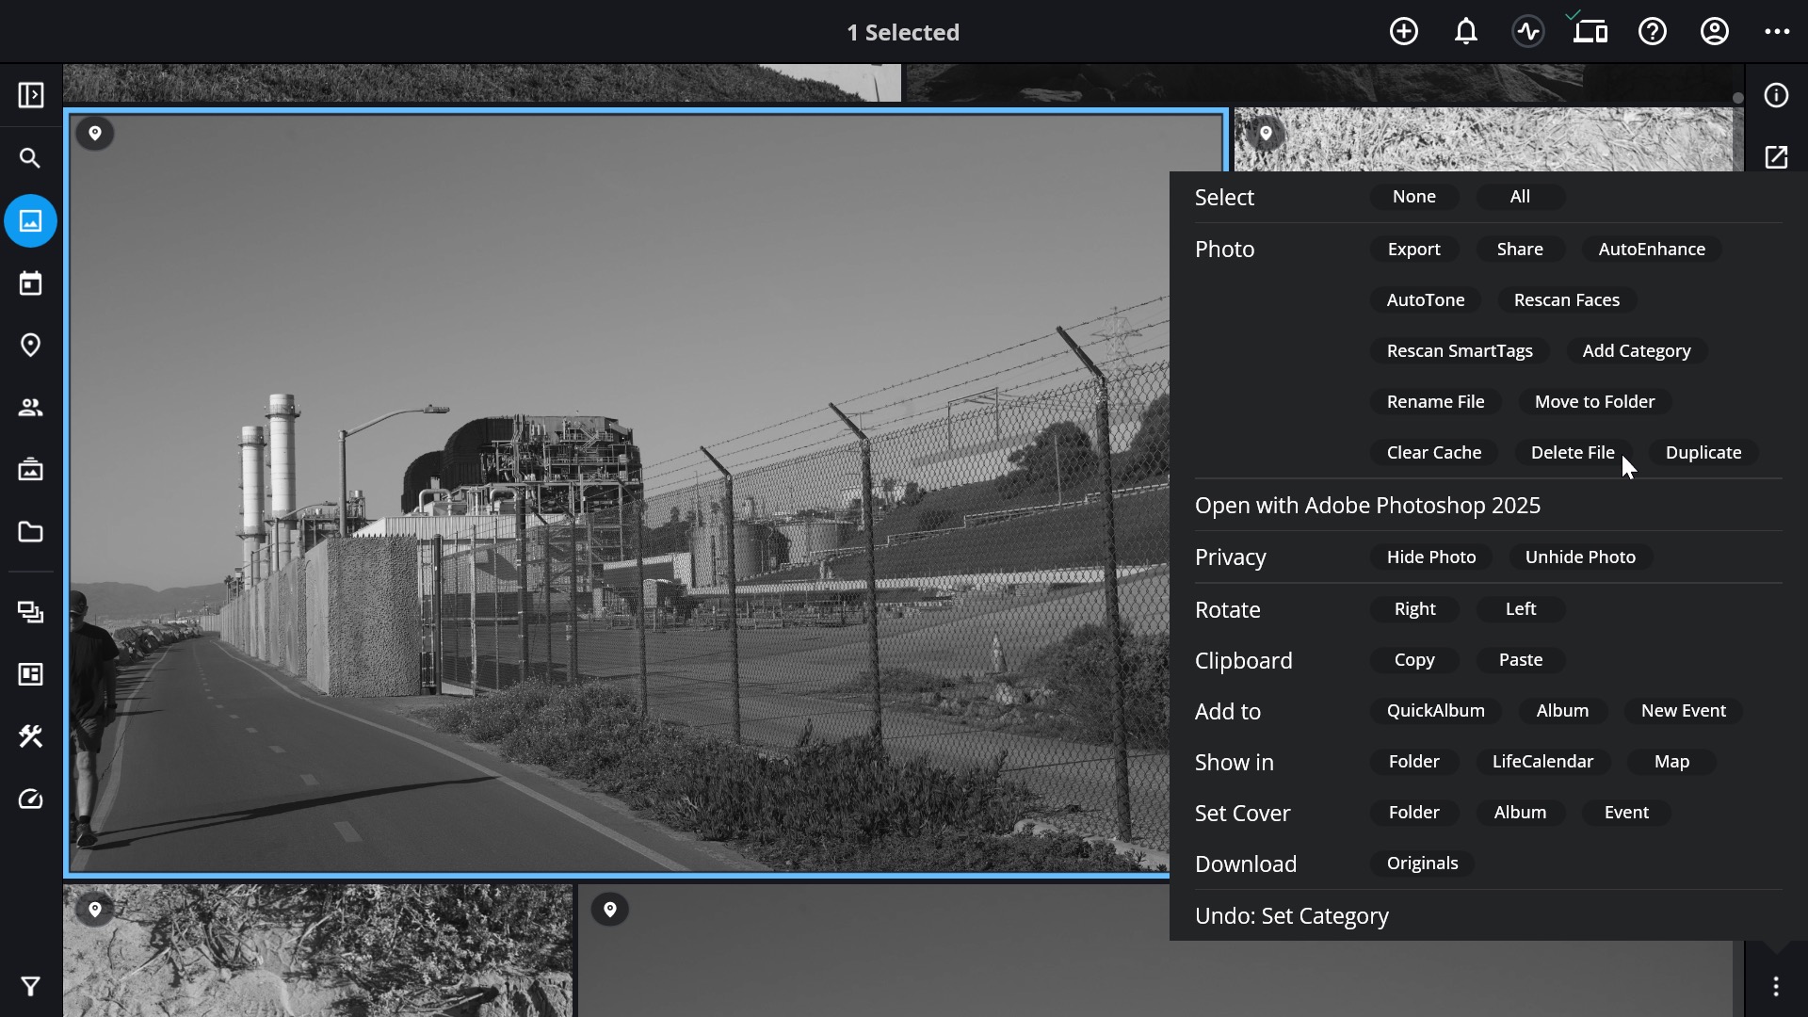This screenshot has width=1808, height=1017.
Task: Open the folders icon in the sidebar
Action: click(x=30, y=532)
